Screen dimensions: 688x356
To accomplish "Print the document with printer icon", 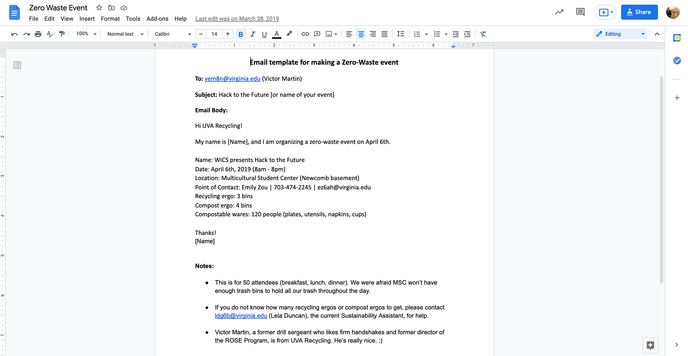I will coord(38,34).
